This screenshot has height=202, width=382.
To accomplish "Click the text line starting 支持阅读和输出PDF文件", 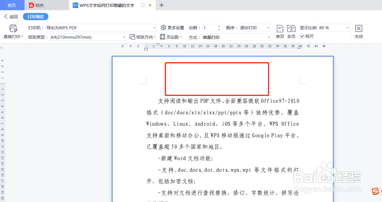I will (229, 101).
